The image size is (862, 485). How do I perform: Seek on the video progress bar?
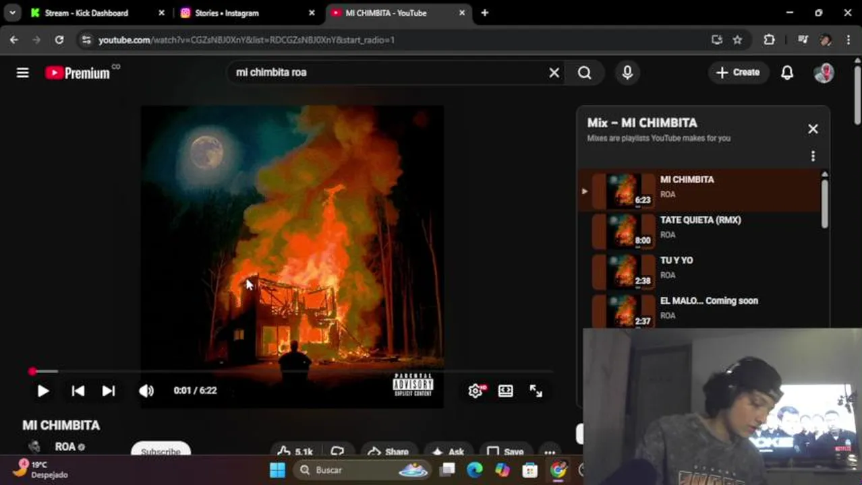(292, 371)
